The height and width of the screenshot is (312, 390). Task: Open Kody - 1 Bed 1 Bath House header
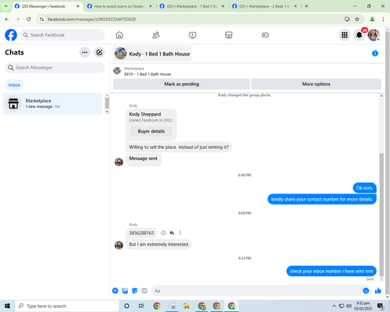click(x=152, y=54)
